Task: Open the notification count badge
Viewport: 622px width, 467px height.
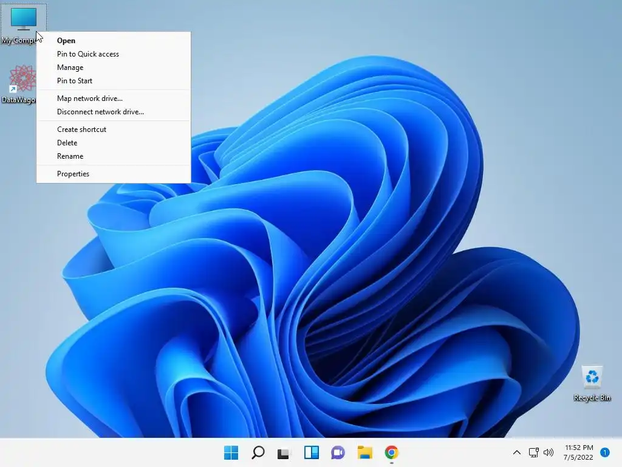Action: (x=605, y=452)
